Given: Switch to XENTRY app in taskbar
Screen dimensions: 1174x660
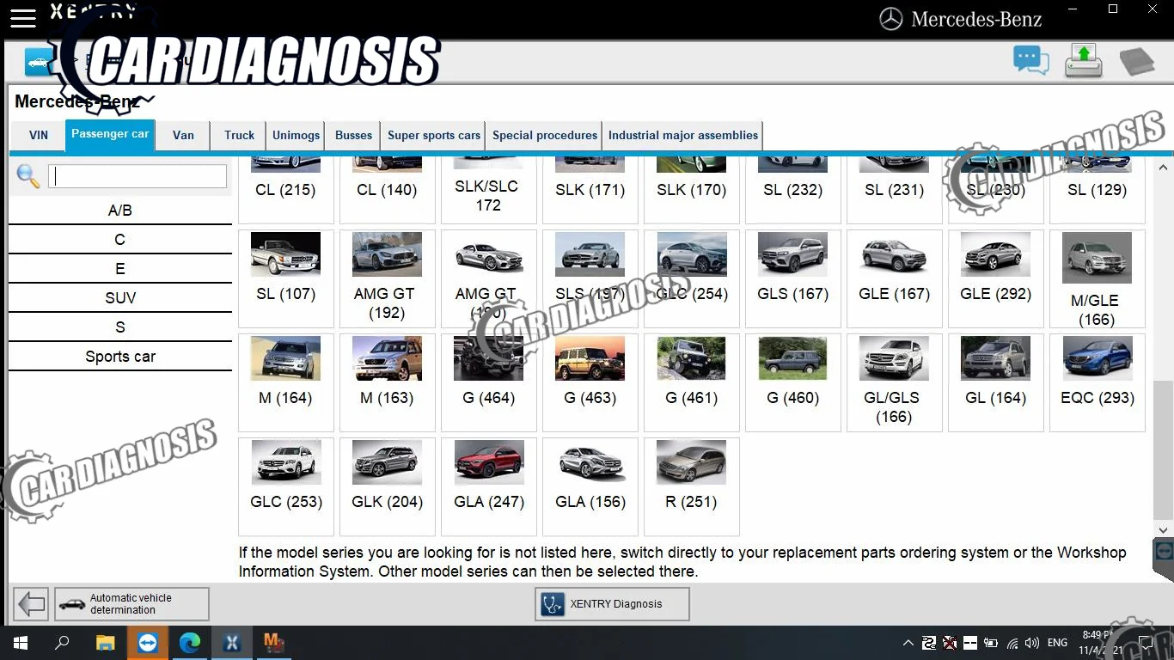Looking at the screenshot, I should [232, 643].
